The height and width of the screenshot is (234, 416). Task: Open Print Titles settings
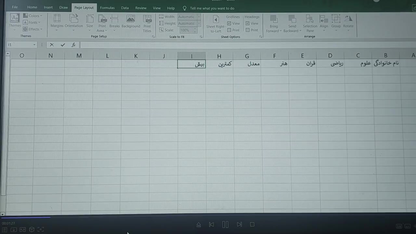147,23
